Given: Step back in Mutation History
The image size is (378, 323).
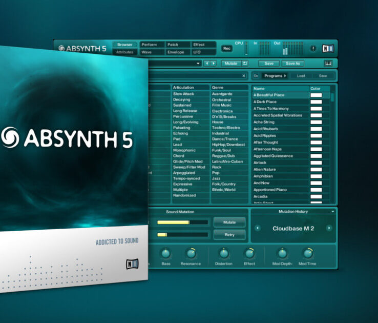Looking at the screenshot, I should point(258,228).
